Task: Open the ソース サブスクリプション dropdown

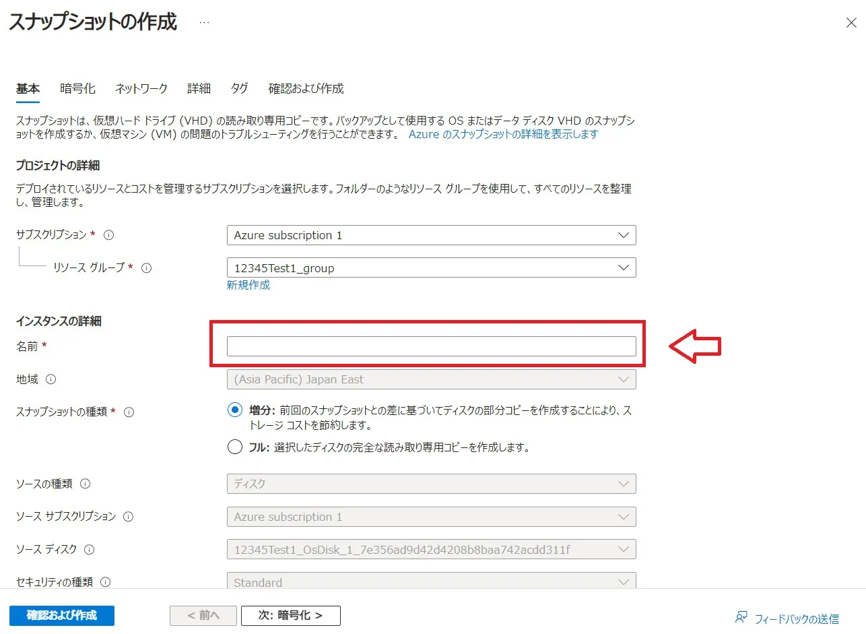Action: (432, 517)
